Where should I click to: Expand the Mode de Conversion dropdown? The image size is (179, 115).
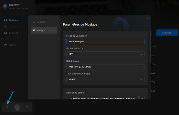coord(105,41)
